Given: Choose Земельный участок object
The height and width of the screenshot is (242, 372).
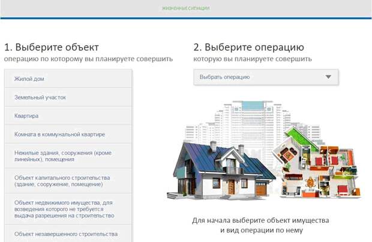Looking at the screenshot, I should 67,96.
